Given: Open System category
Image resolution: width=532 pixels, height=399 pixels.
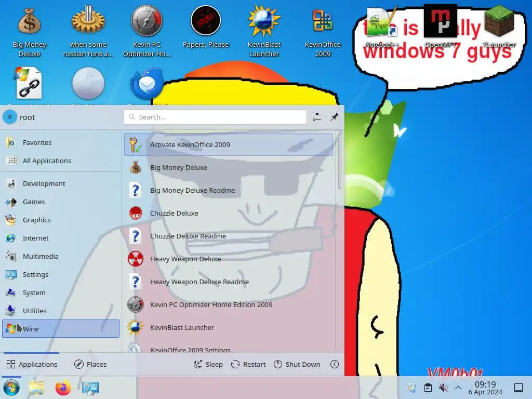Looking at the screenshot, I should pyautogui.click(x=61, y=292).
